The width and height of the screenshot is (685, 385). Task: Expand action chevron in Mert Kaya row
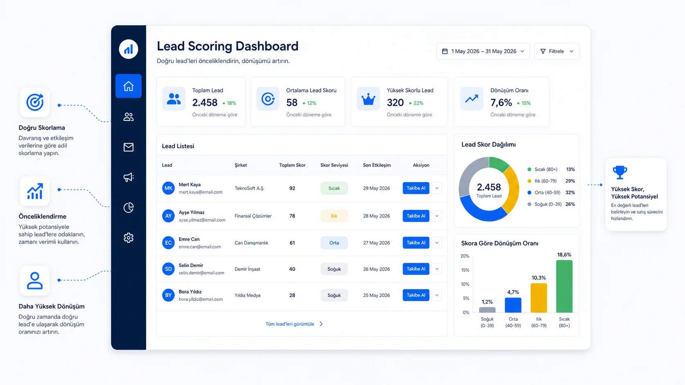pyautogui.click(x=437, y=188)
